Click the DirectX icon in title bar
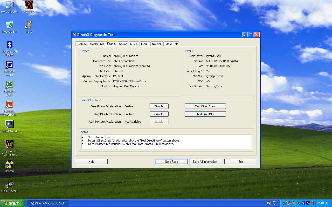332x207 pixels. (74, 35)
